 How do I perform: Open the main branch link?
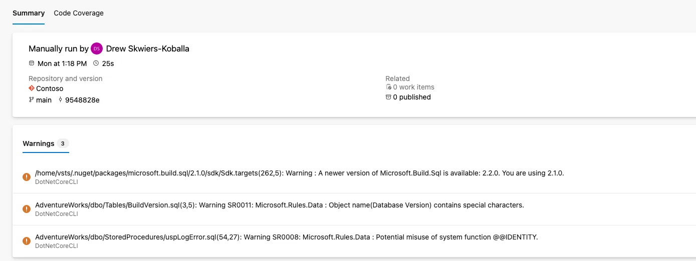(x=44, y=100)
